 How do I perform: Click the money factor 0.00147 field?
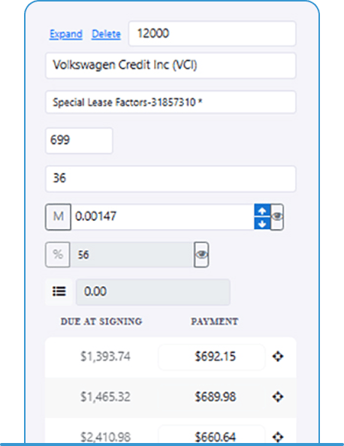pos(162,217)
